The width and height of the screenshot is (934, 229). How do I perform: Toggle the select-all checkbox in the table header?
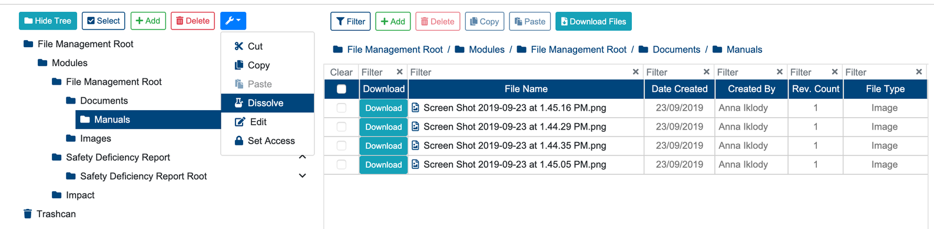click(342, 89)
